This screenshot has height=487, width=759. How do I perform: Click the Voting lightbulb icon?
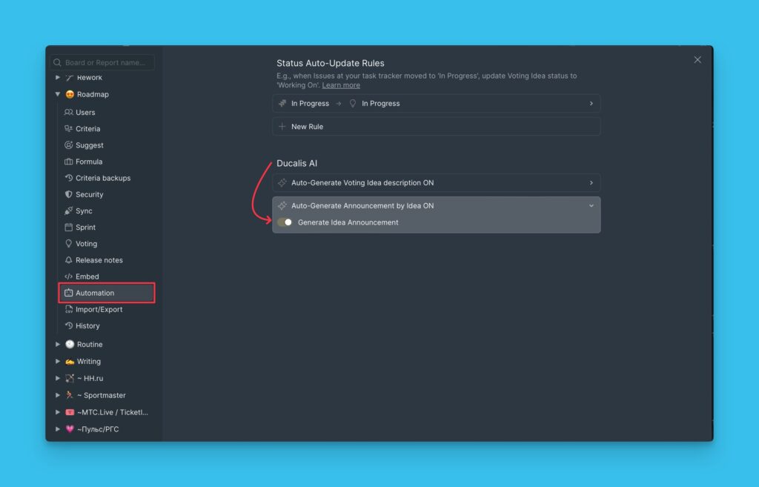[x=69, y=244]
